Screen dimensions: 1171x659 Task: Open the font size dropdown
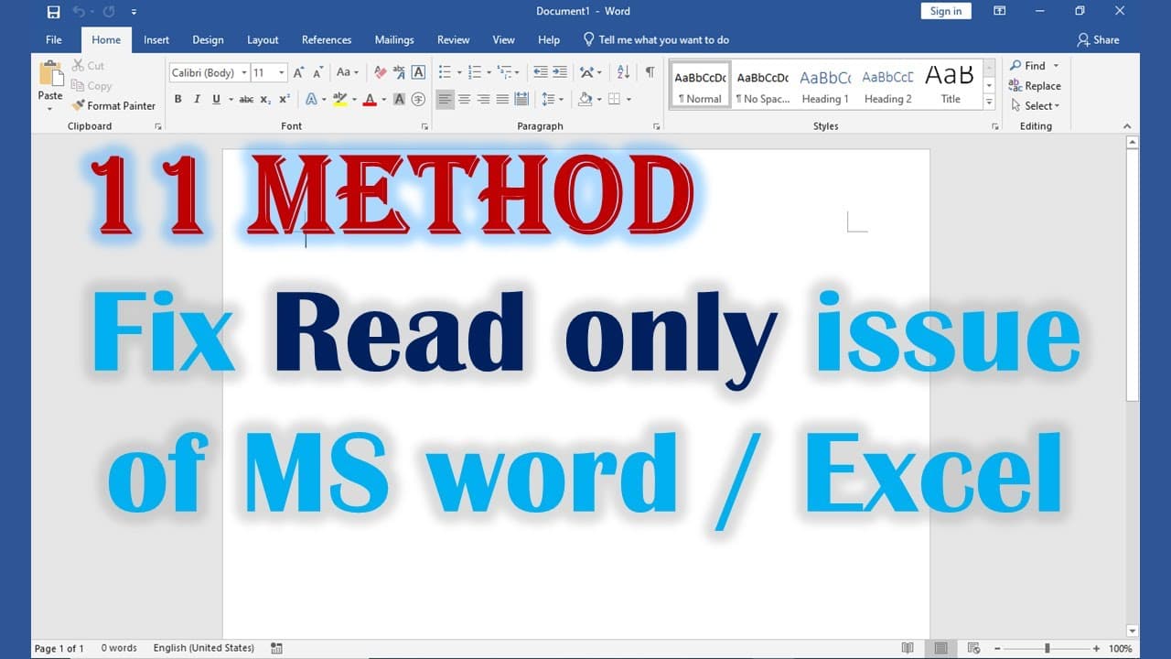pos(270,72)
